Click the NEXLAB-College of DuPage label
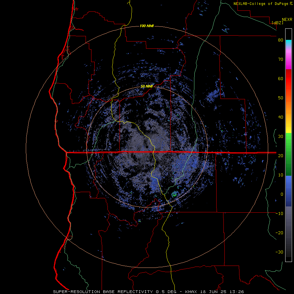The image size is (294, 294). tap(261, 4)
